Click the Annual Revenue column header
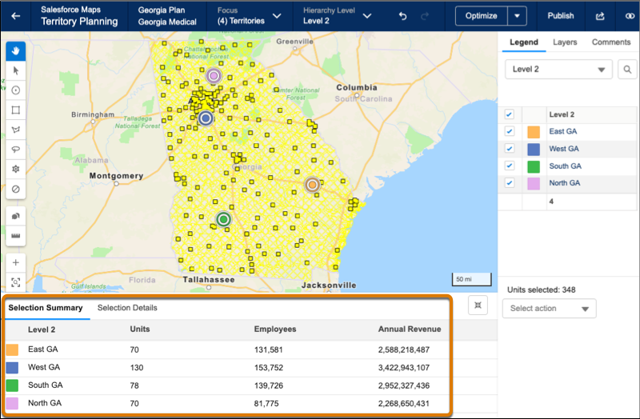Viewport: 640px width, 419px height. click(410, 329)
